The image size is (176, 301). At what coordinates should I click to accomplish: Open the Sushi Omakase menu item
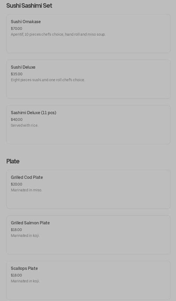point(26,22)
